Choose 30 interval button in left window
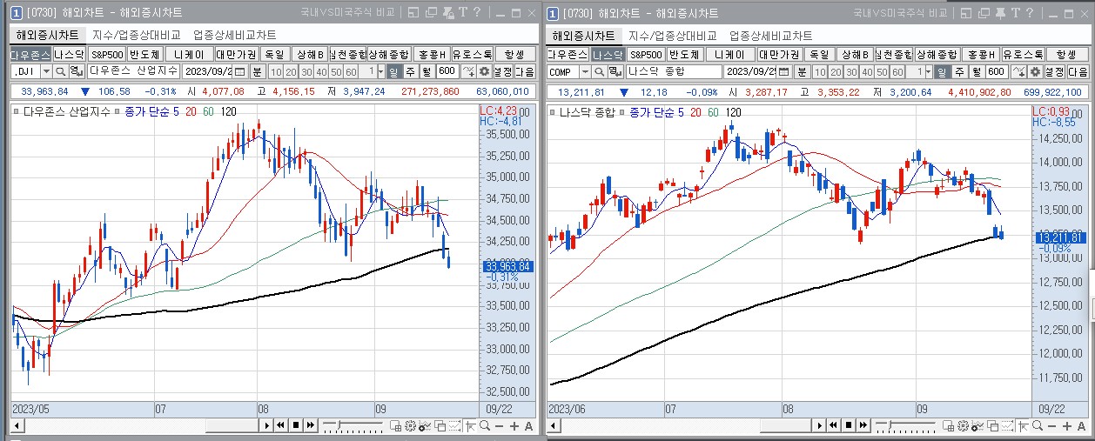1095x441 pixels. point(306,71)
